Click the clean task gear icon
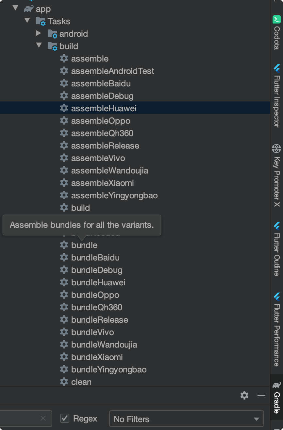Image resolution: width=283 pixels, height=430 pixels. coord(64,382)
